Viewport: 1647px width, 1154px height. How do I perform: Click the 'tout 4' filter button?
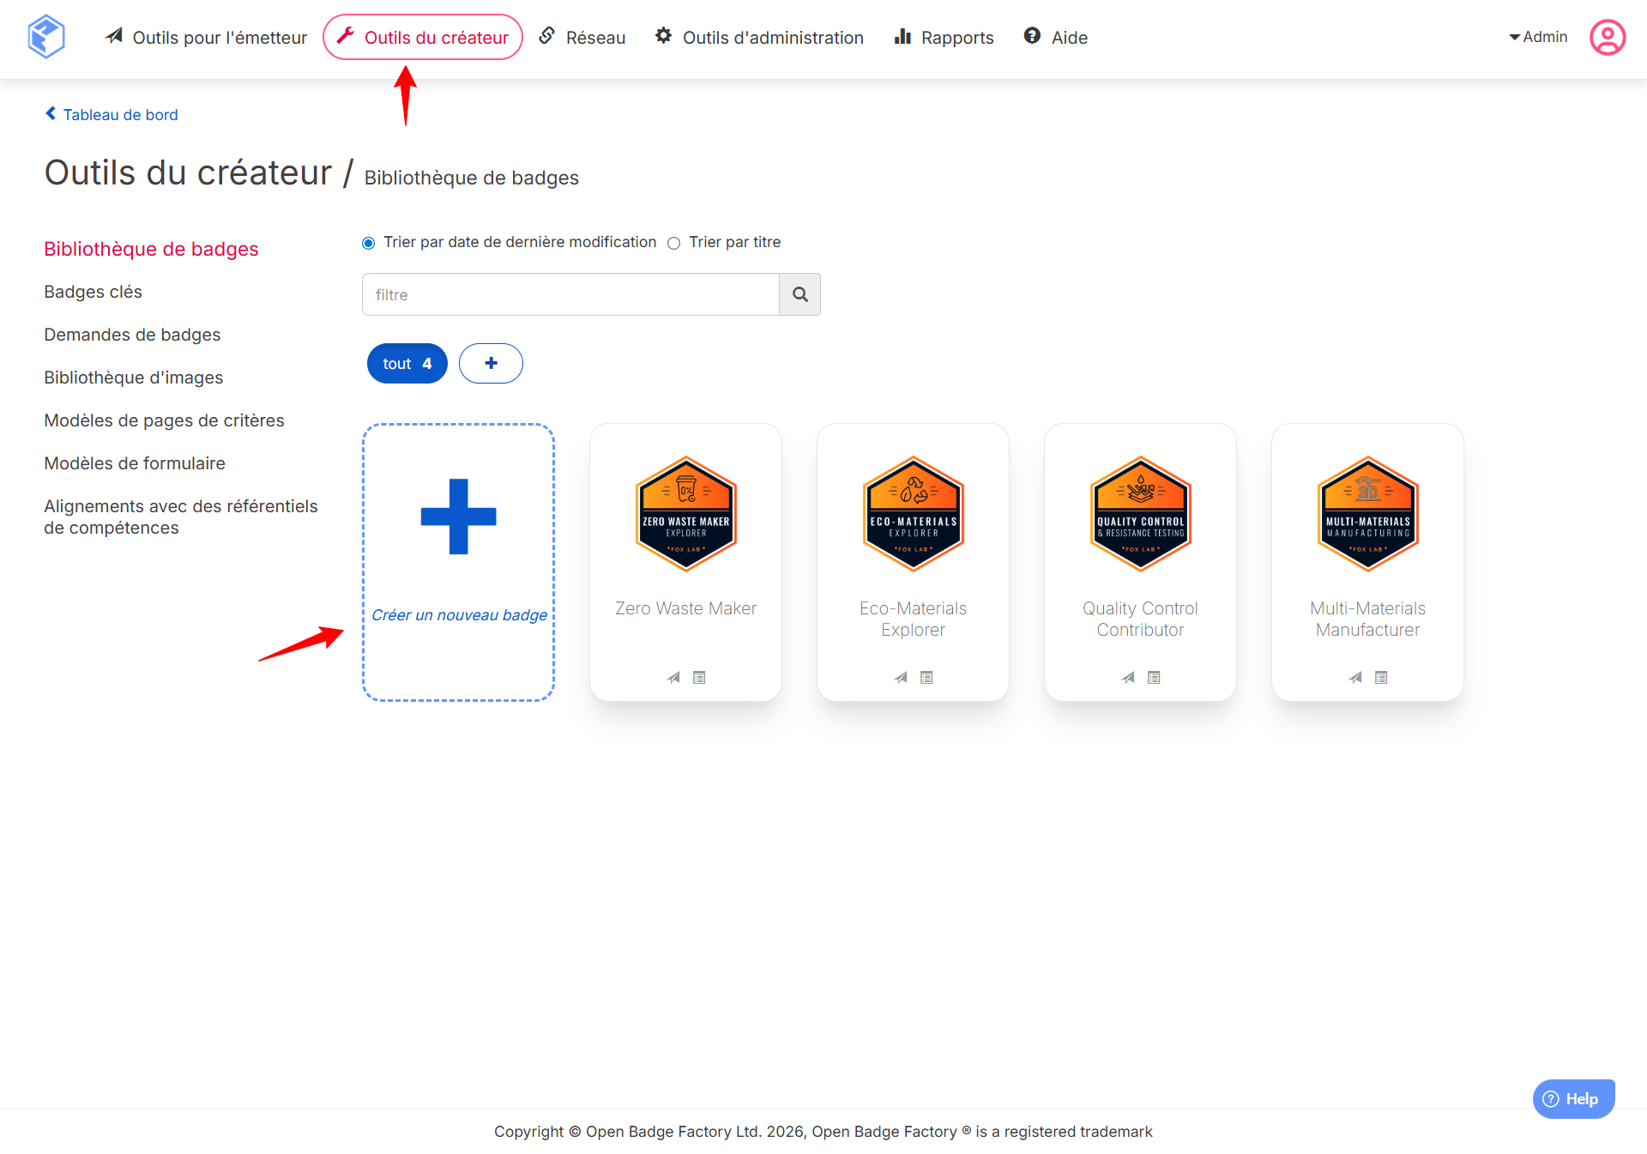pos(407,363)
